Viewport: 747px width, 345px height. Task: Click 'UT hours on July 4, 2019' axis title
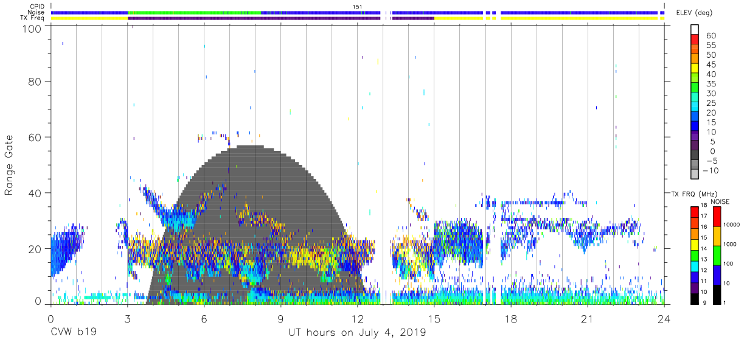tap(357, 333)
